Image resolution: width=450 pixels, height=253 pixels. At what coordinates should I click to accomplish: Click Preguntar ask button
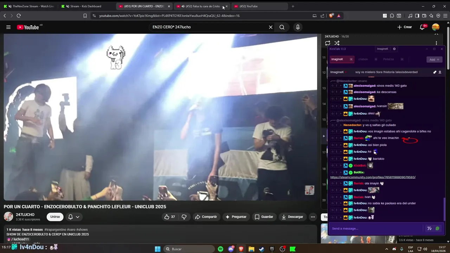point(236,217)
